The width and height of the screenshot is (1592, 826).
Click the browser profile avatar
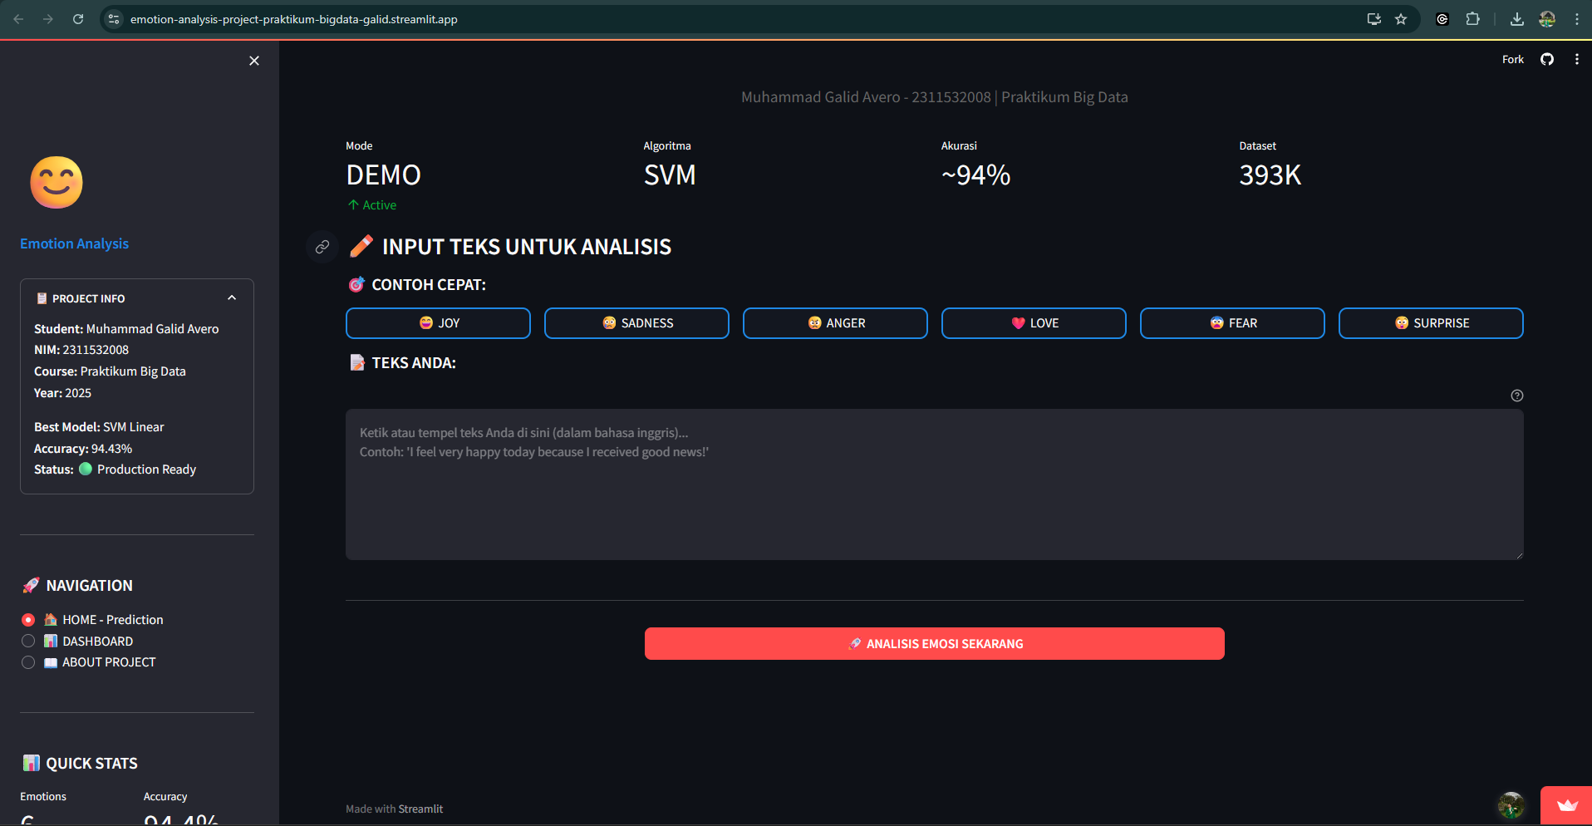point(1547,19)
